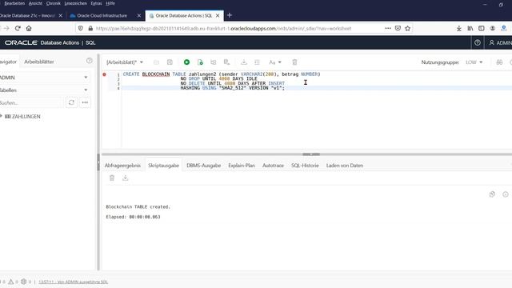Click the navigator panel help icon
The image size is (512, 288).
[89, 61]
